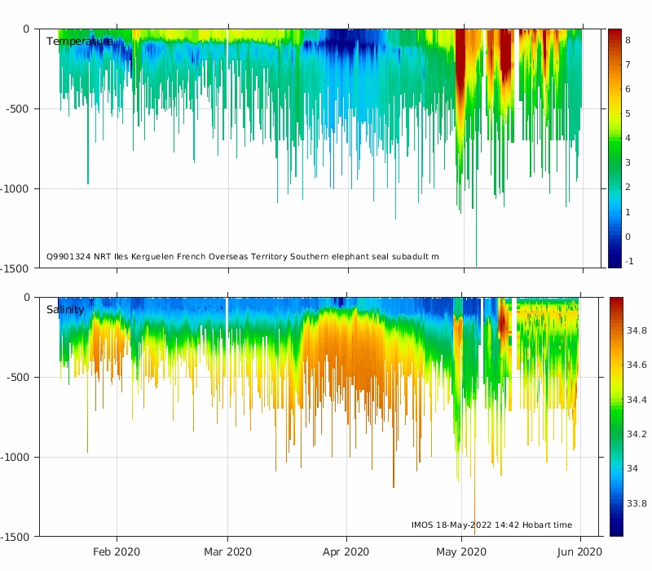The width and height of the screenshot is (652, 571).
Task: Click the Mar 2020 axis label
Action: [227, 552]
